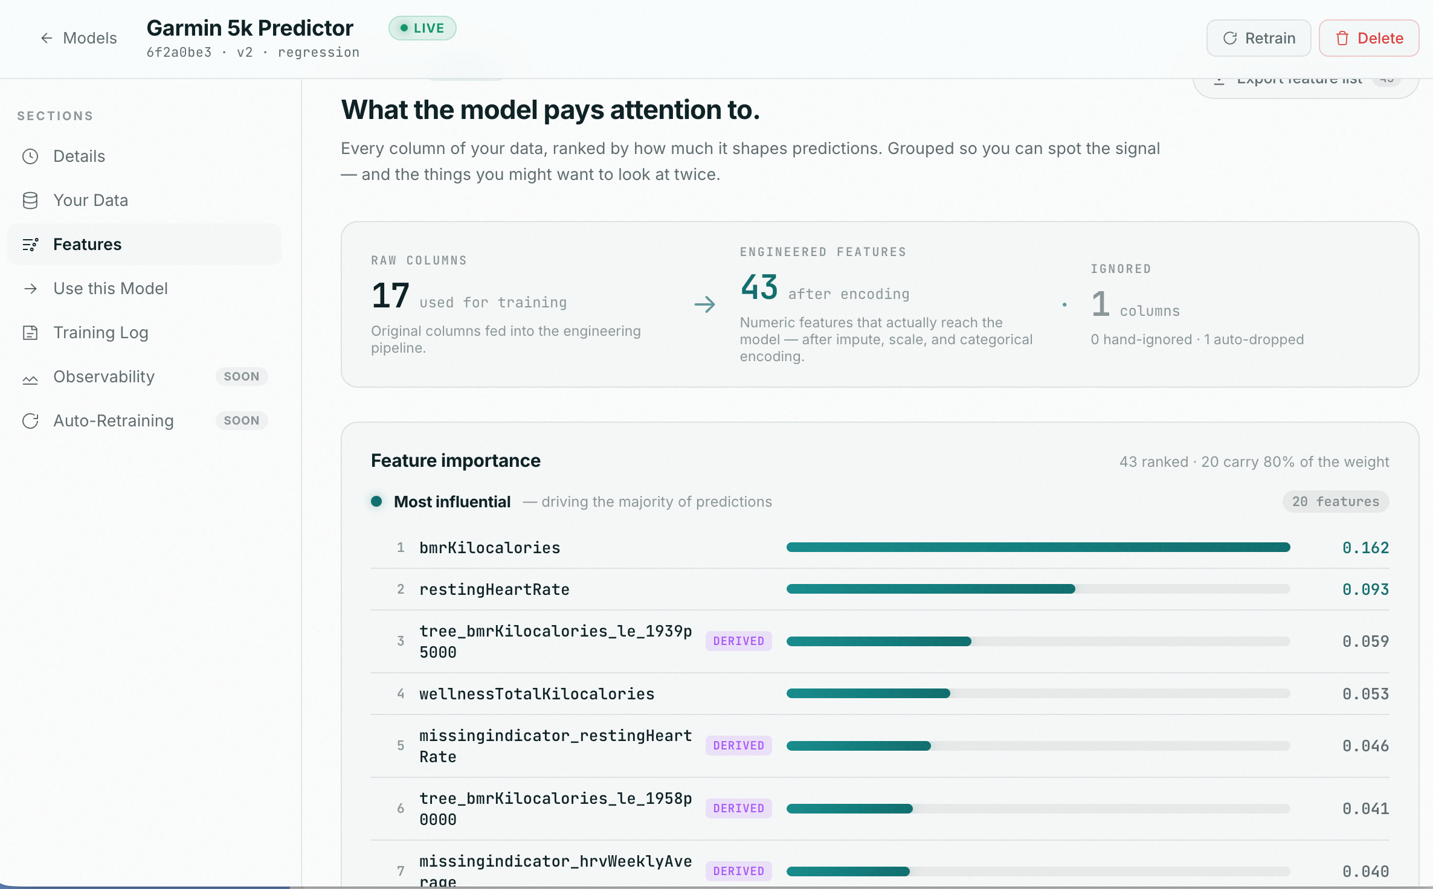Click the chart icon beside Observability
Screen dimensions: 1433x889
point(30,379)
